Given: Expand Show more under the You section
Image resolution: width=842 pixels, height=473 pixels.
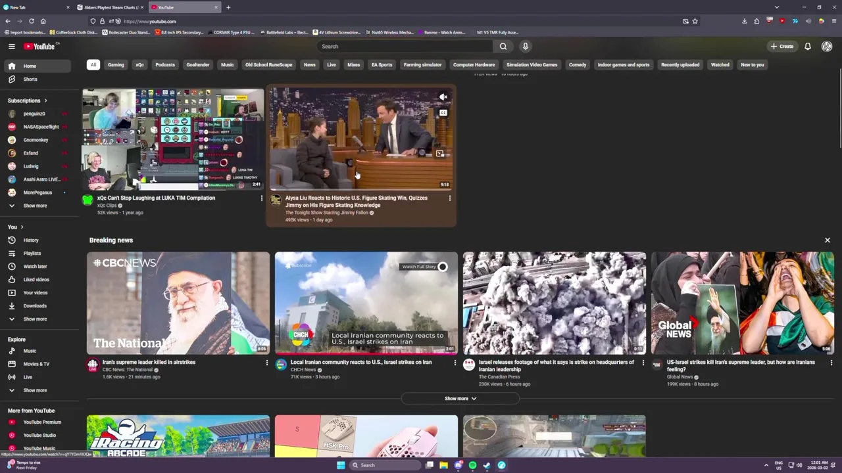Looking at the screenshot, I should tap(36, 319).
